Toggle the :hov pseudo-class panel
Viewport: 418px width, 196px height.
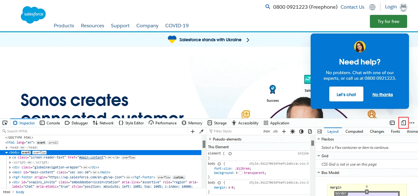267,131
